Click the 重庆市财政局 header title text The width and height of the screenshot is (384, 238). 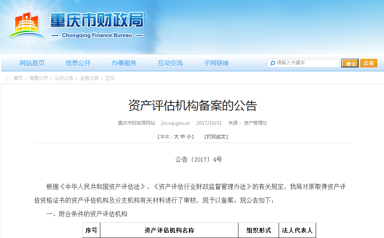pyautogui.click(x=97, y=21)
